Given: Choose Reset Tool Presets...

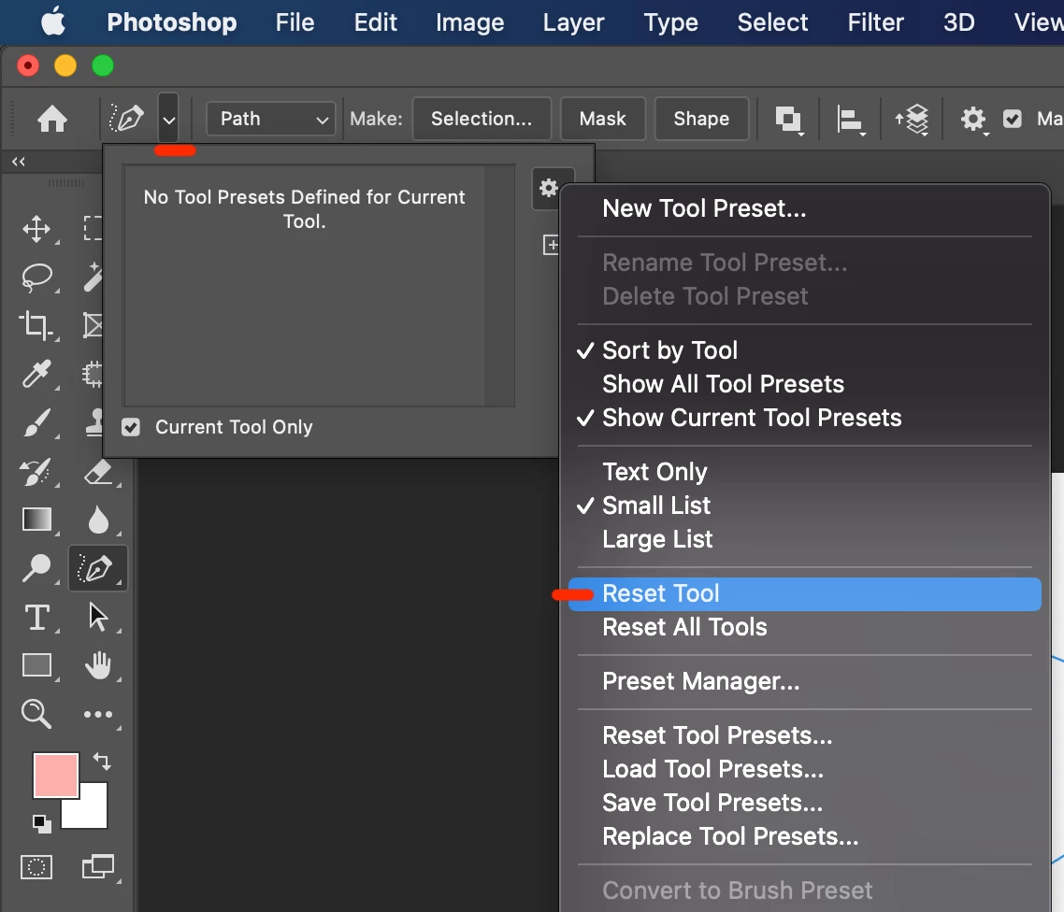Looking at the screenshot, I should (x=804, y=735).
